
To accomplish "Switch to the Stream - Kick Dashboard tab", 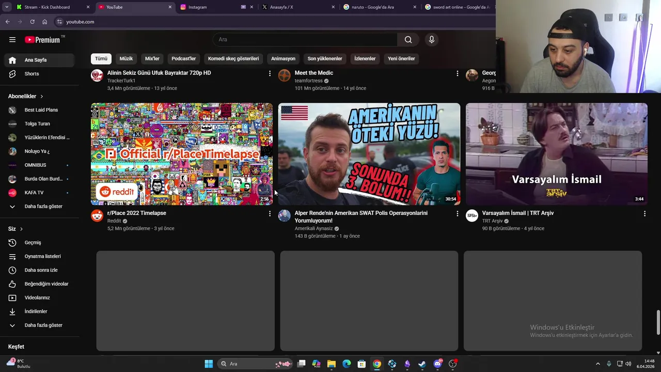I will click(52, 7).
